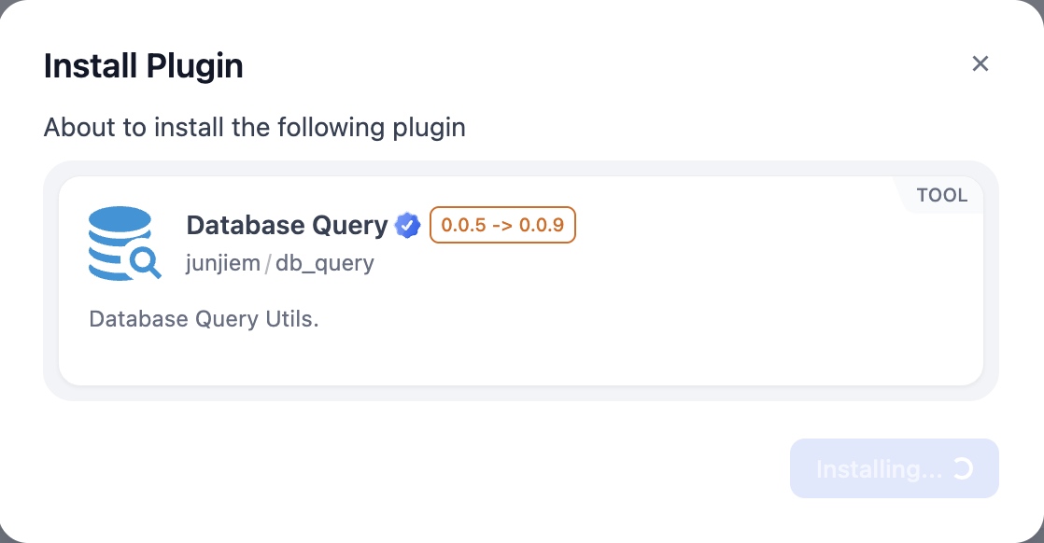
Task: Click the new version number 0.0.9
Action: click(542, 226)
